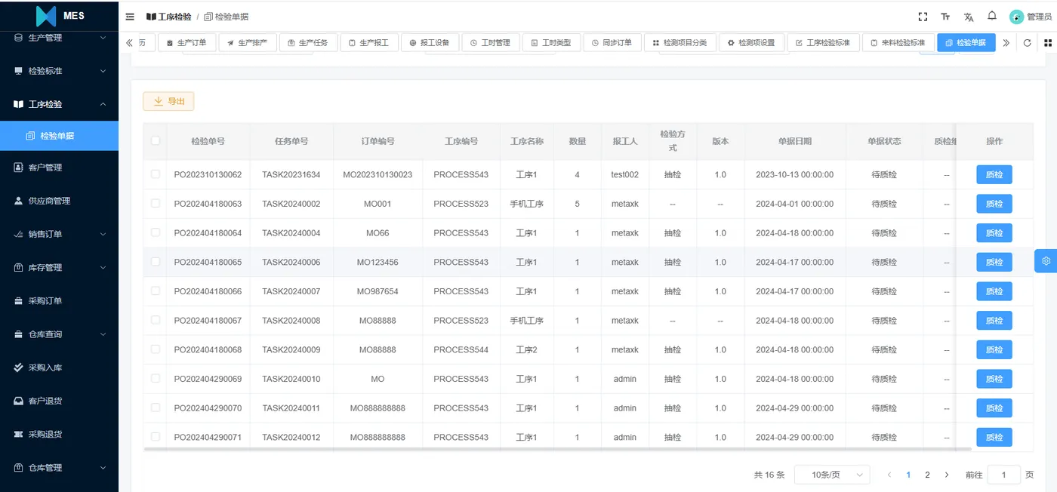This screenshot has height=492, width=1057.
Task: Check the checkbox for PO202310130062
Action: [x=155, y=174]
